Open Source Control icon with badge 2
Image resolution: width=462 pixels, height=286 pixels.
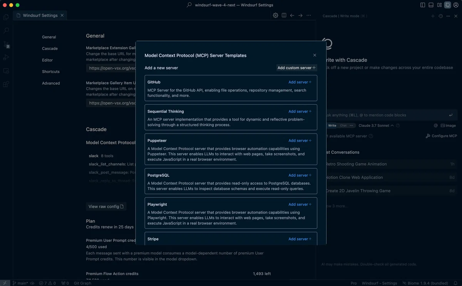[x=6, y=44]
